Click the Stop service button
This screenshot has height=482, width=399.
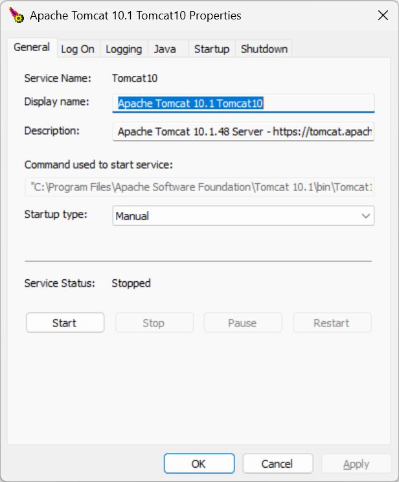(x=154, y=323)
